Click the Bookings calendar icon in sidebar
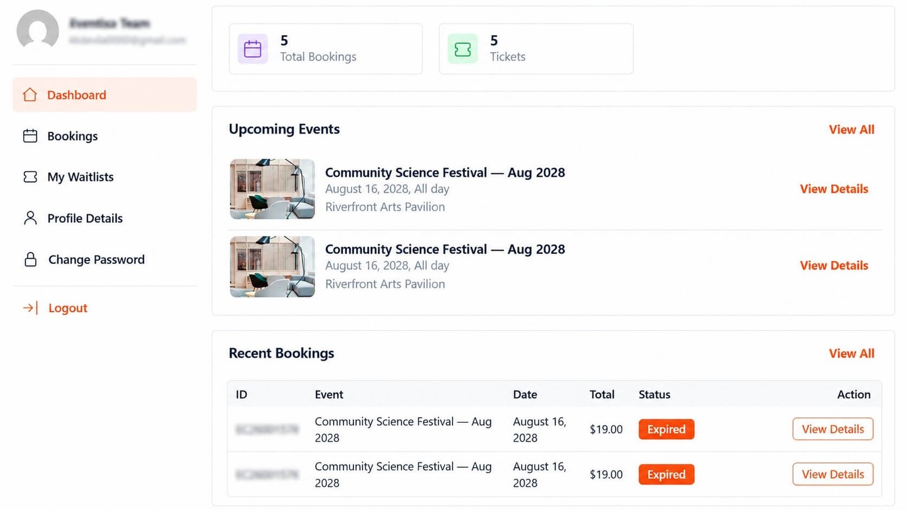The height and width of the screenshot is (510, 906). pyautogui.click(x=30, y=136)
